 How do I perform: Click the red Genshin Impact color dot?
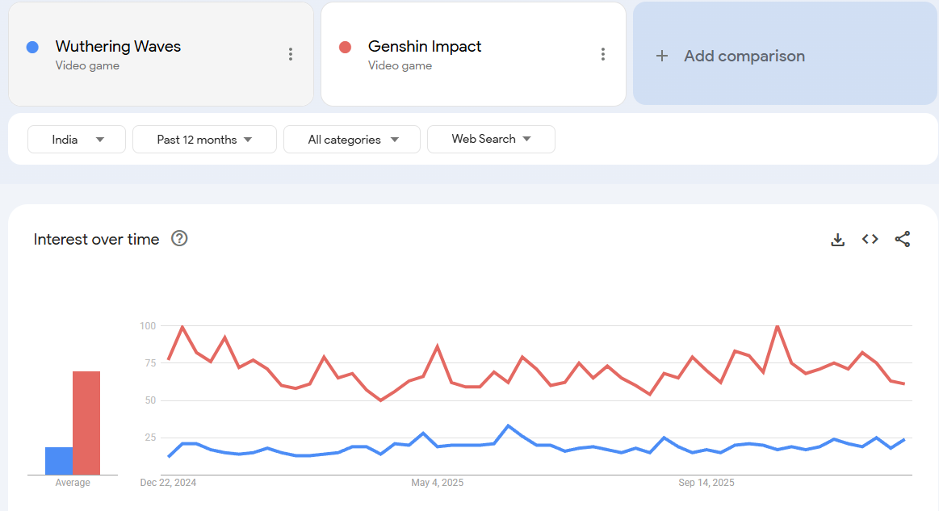[x=345, y=47]
